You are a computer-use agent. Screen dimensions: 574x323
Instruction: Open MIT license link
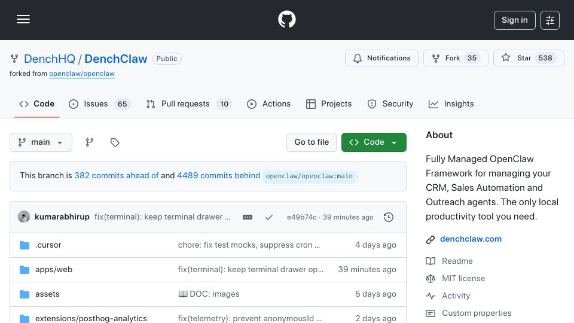click(463, 278)
